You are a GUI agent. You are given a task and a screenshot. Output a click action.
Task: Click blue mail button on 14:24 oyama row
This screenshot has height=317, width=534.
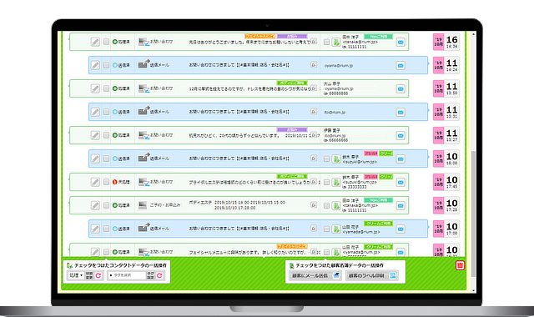pyautogui.click(x=400, y=65)
